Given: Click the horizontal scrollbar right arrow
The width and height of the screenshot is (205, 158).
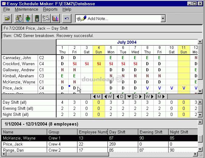Looking at the screenshot, I should (195, 154).
